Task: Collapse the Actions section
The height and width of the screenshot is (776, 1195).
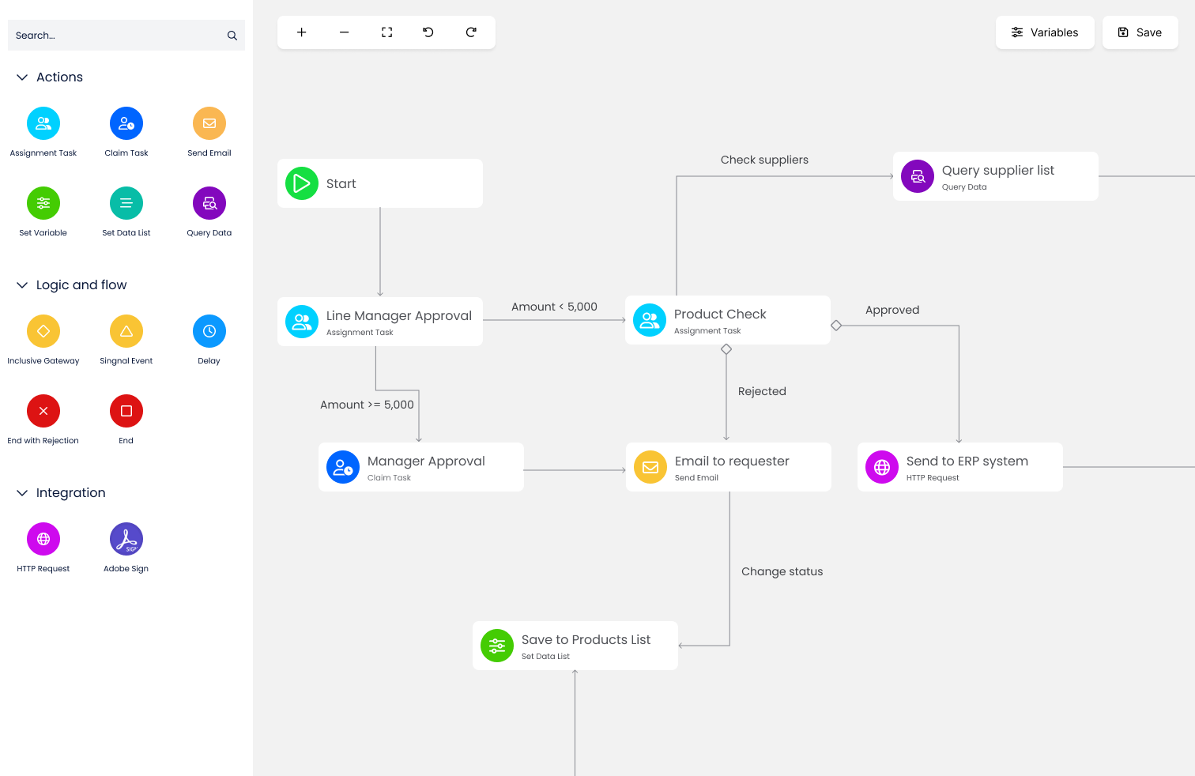Action: click(22, 77)
